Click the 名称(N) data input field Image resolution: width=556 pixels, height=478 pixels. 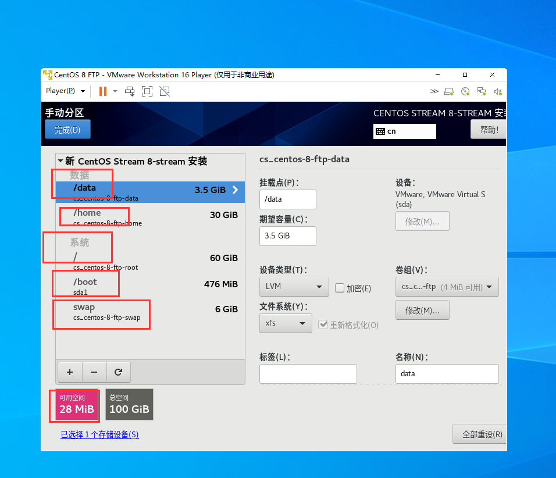[x=447, y=374]
